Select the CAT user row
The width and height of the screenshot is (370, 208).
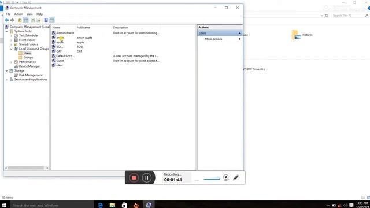click(x=59, y=51)
